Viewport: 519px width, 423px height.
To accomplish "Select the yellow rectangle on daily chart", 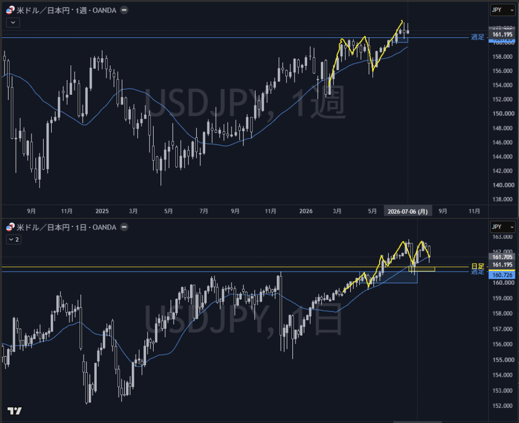I will [x=422, y=269].
